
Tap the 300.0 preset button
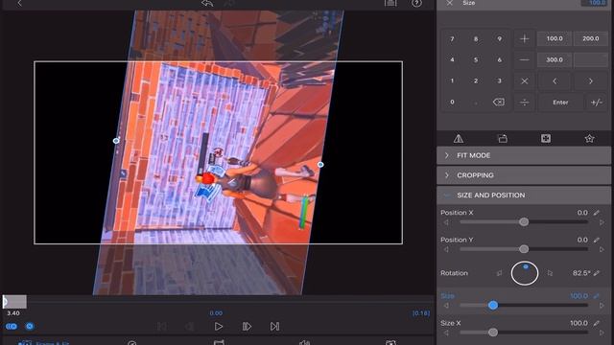(555, 59)
